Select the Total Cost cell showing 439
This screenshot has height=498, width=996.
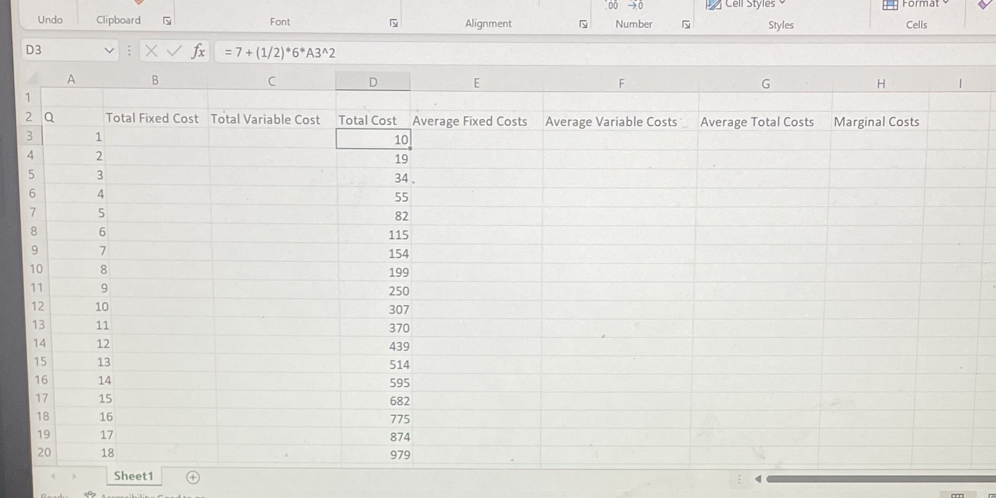377,346
